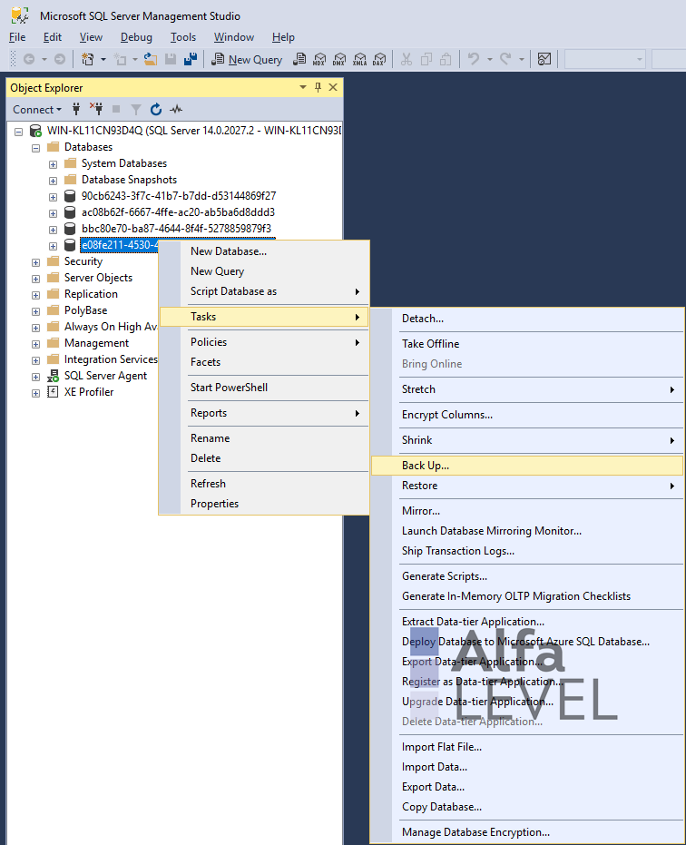Open Object Explorer window position dropdown
Image resolution: width=686 pixels, height=845 pixels.
click(x=303, y=87)
